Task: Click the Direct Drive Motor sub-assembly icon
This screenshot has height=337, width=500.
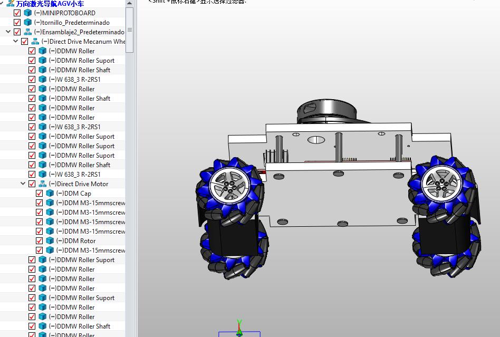Action: [42, 184]
